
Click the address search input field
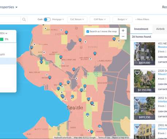[10, 19]
